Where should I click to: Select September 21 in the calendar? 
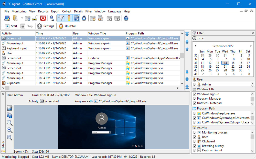coord(225,67)
